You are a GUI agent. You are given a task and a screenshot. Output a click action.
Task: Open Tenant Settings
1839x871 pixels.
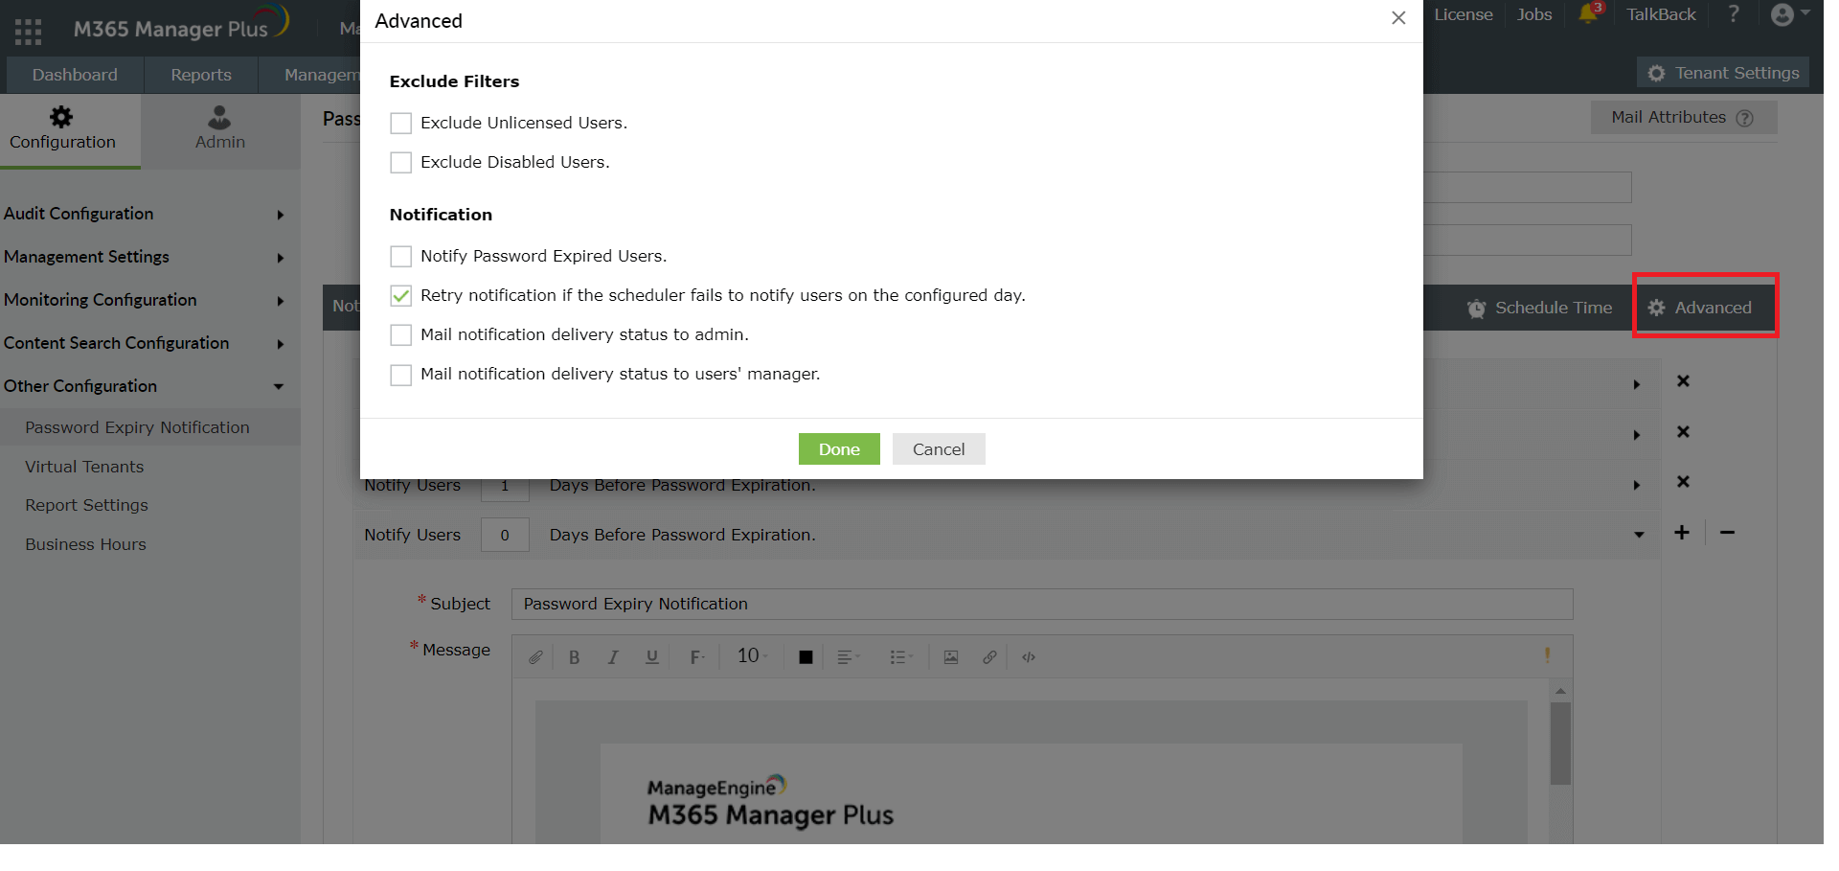coord(1723,73)
